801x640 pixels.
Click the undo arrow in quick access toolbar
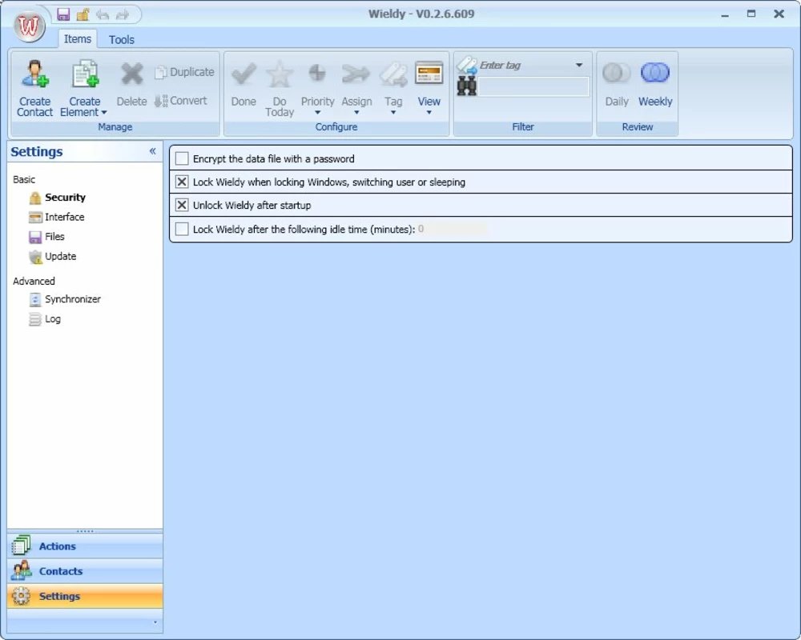pos(103,14)
